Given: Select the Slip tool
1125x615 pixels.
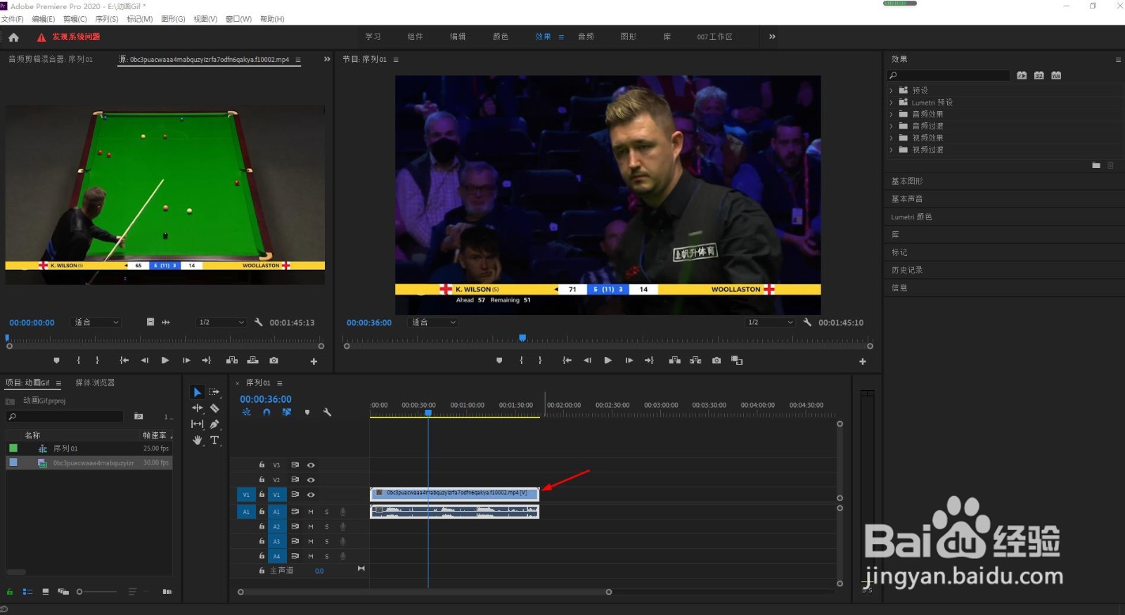Looking at the screenshot, I should click(x=198, y=425).
